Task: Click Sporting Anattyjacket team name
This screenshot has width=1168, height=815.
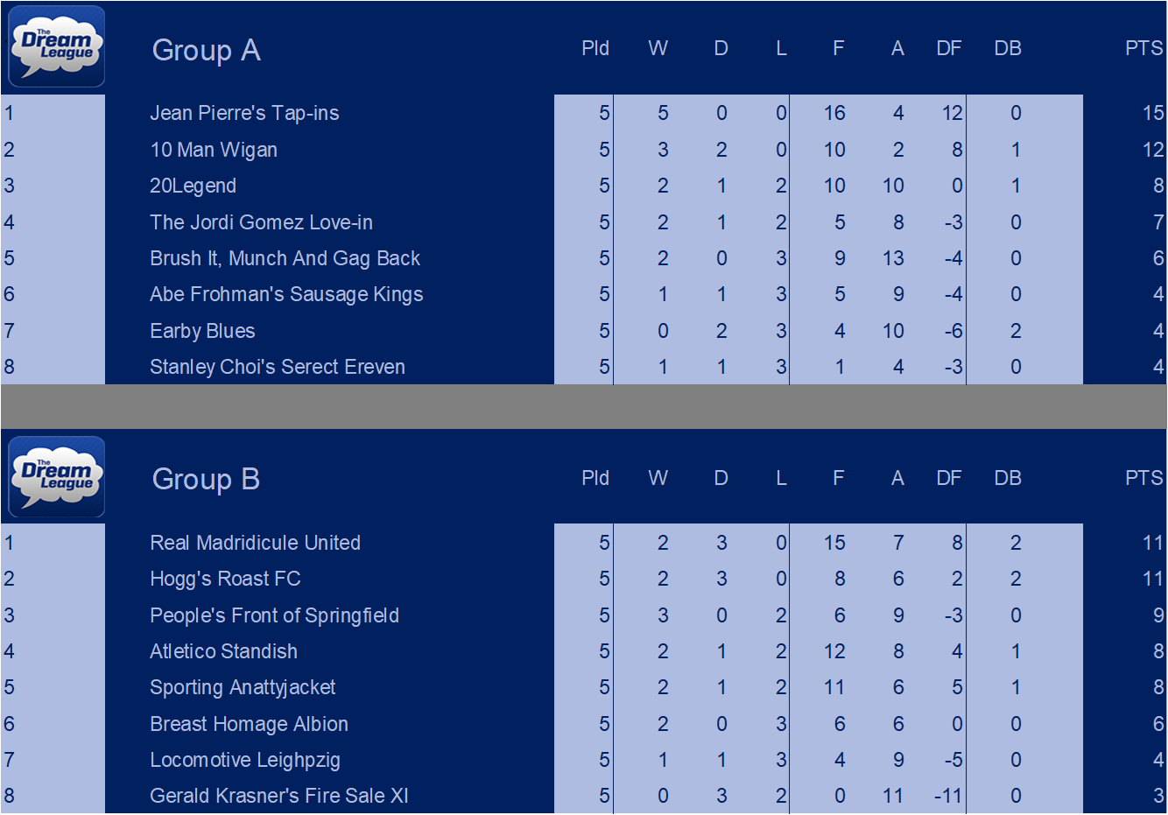Action: 243,687
